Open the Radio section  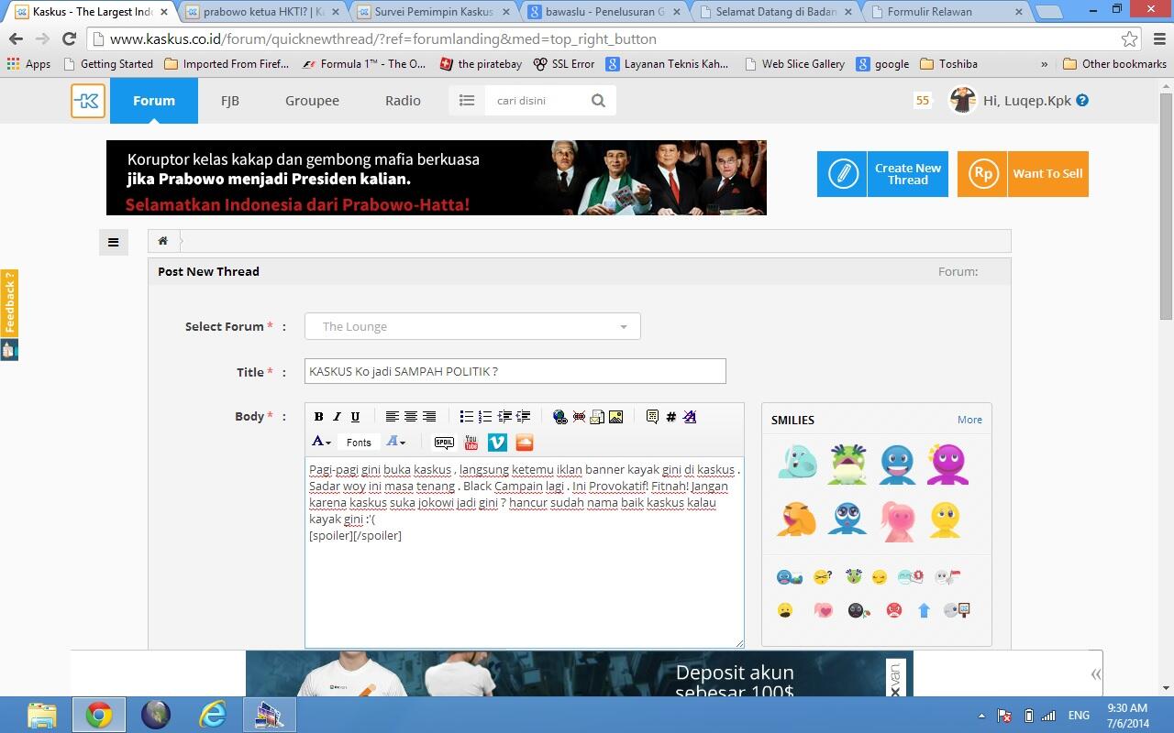(x=403, y=101)
